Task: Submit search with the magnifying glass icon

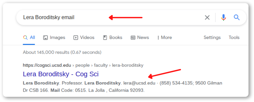Action: (x=237, y=17)
